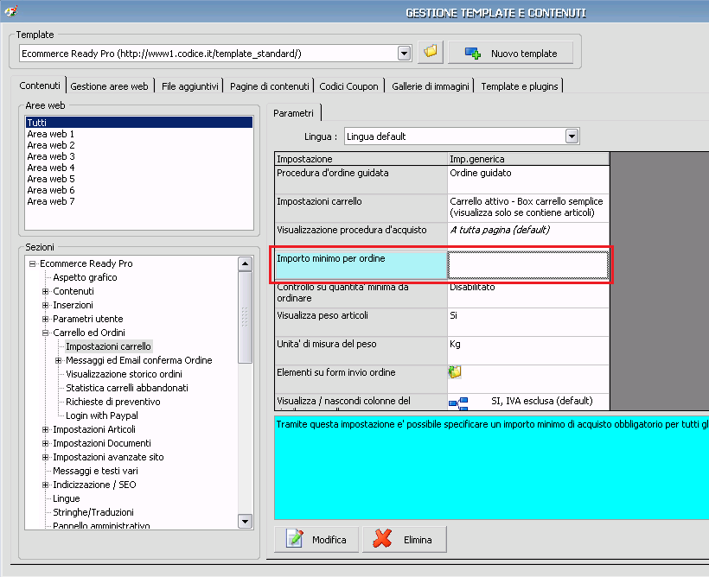The height and width of the screenshot is (577, 709).
Task: Click the Importo minimo per ordine value field
Action: tap(528, 265)
